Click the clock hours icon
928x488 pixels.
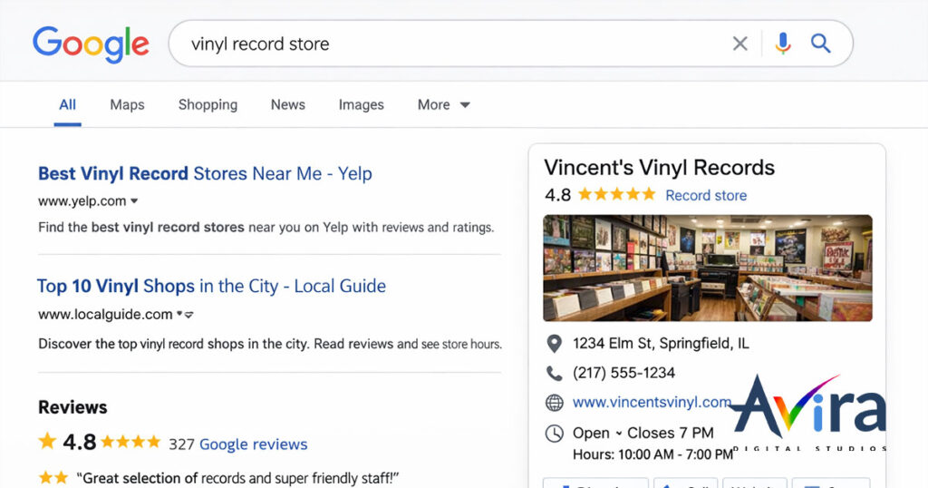click(x=554, y=434)
